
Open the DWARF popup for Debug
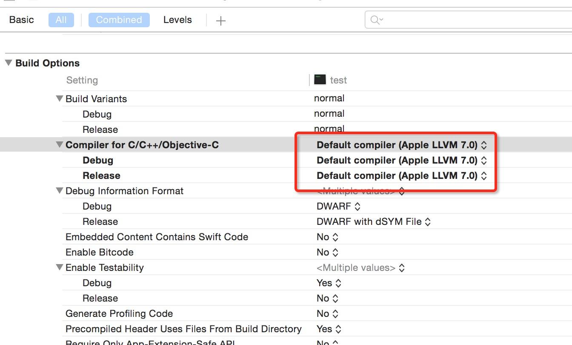click(338, 206)
